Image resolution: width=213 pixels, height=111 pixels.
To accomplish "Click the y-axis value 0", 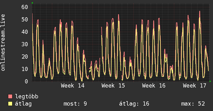I will click(26, 81).
